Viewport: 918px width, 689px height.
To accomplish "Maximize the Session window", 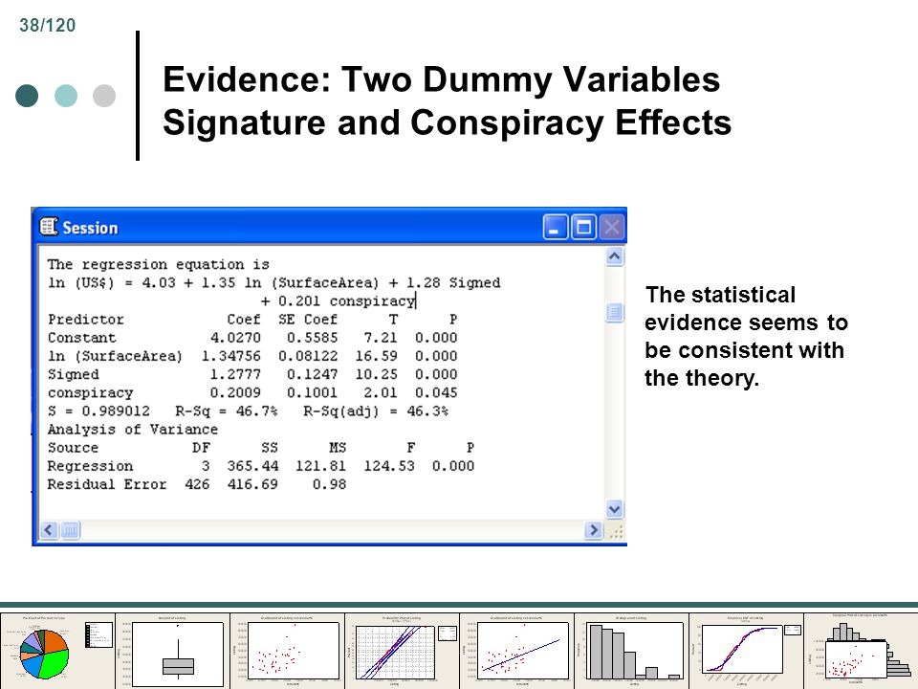I will (x=583, y=228).
